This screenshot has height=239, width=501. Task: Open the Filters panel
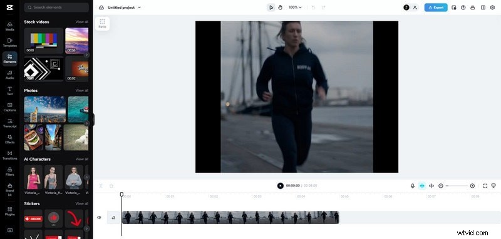tap(9, 171)
